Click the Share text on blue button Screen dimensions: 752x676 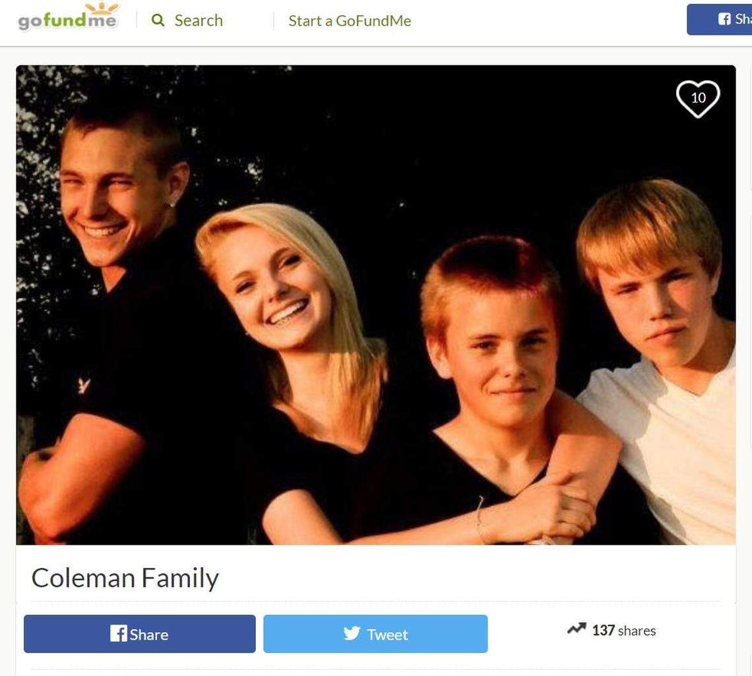coord(149,634)
